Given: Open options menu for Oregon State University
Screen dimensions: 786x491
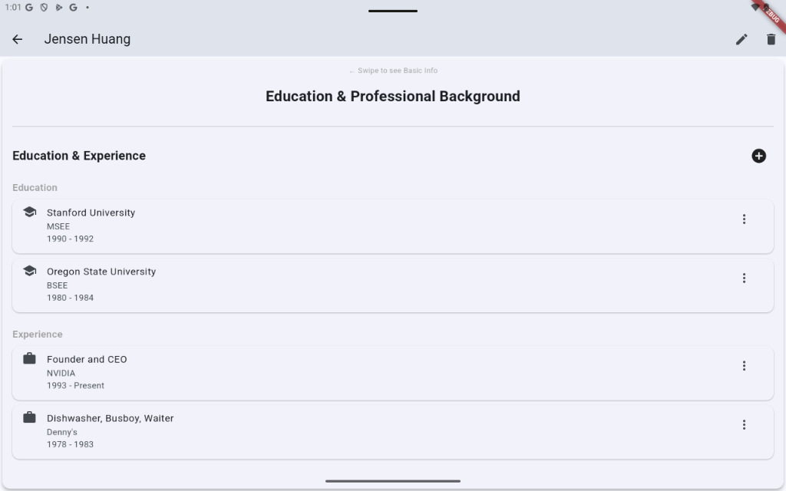Looking at the screenshot, I should click(744, 278).
